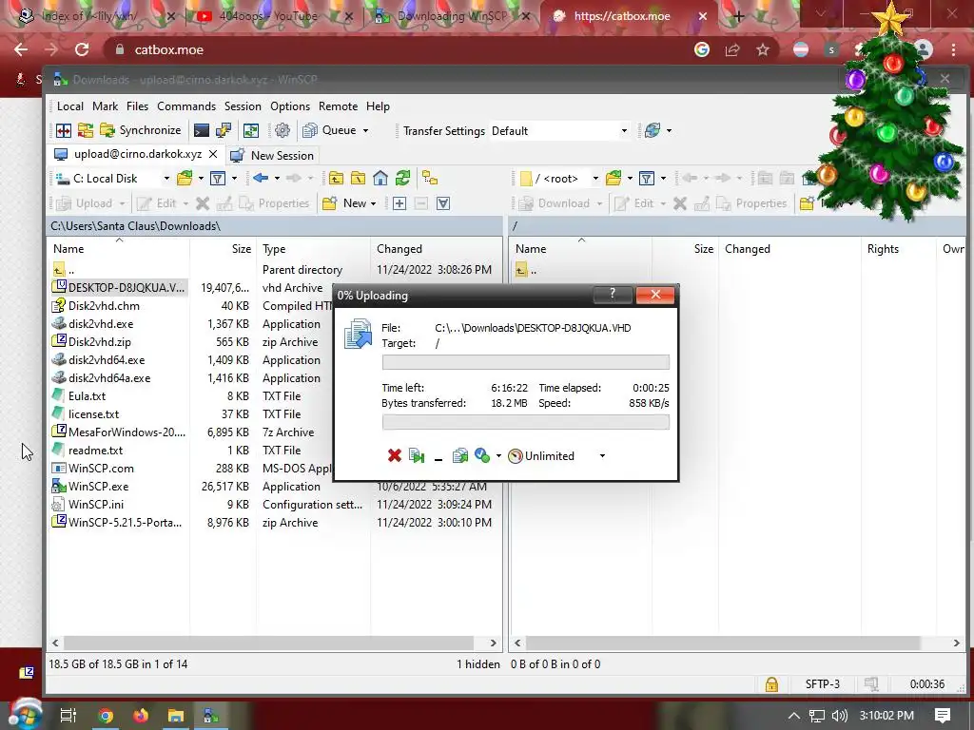This screenshot has width=974, height=730.
Task: Click the local home directory icon
Action: tap(380, 179)
